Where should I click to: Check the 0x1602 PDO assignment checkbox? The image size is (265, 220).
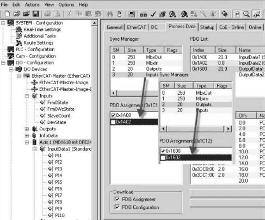[x=163, y=158]
